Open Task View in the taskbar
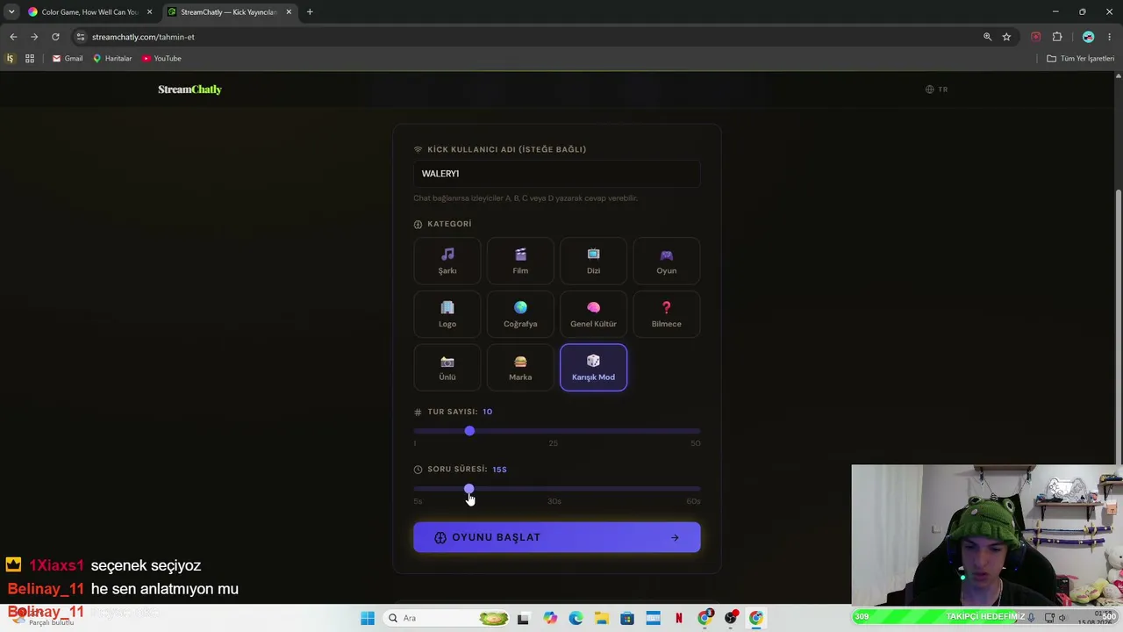1123x632 pixels. click(524, 618)
